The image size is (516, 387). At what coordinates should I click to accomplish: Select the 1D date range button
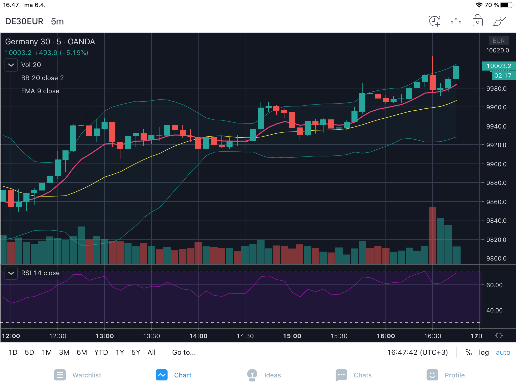click(13, 352)
